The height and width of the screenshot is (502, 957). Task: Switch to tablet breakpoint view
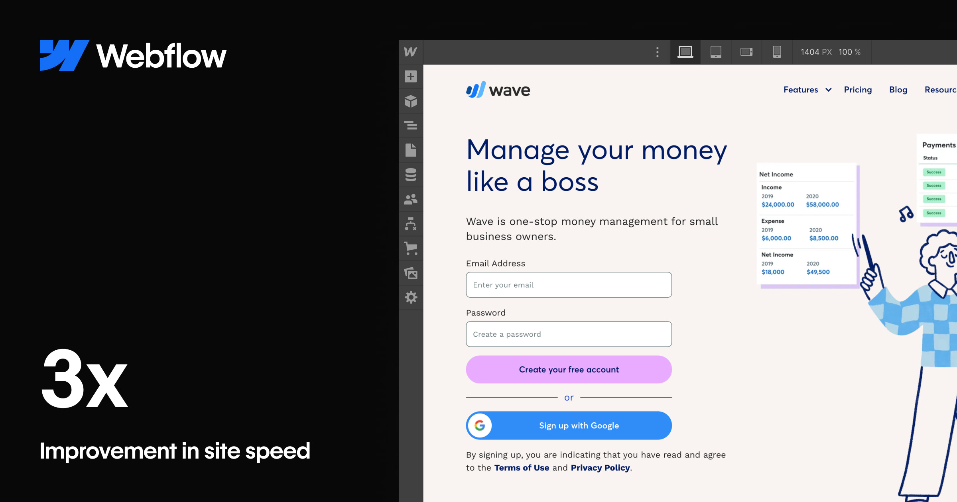point(716,52)
